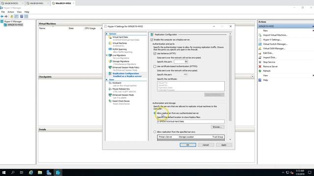
Task: Select Allow replication from the specified servers
Action: pyautogui.click(x=155, y=132)
